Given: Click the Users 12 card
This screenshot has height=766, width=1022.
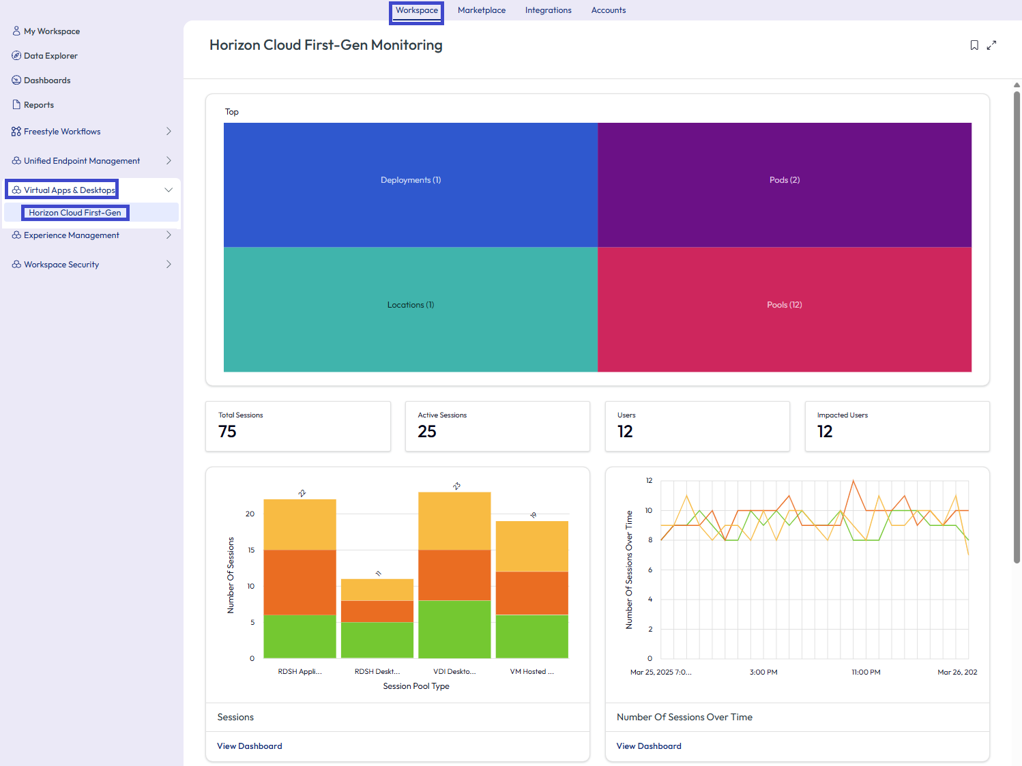Looking at the screenshot, I should (x=697, y=426).
